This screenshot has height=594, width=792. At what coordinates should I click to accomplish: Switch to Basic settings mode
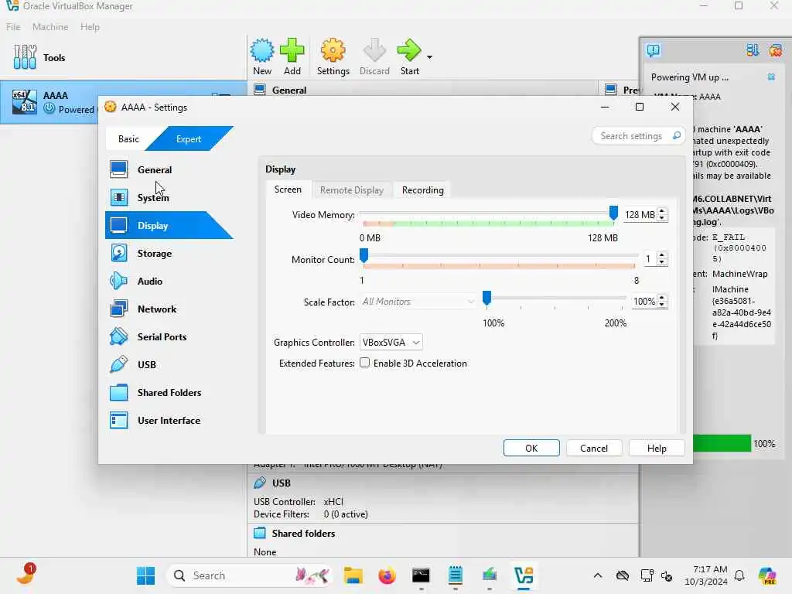point(128,139)
